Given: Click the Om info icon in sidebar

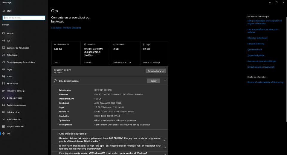Looking at the screenshot, I should point(4,134).
